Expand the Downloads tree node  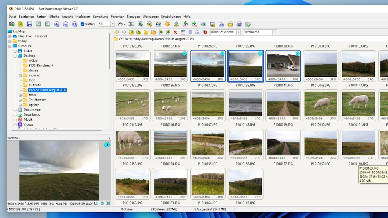[x=15, y=115]
